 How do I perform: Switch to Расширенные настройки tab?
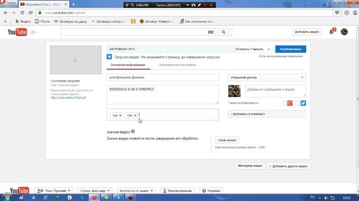[x=177, y=65]
